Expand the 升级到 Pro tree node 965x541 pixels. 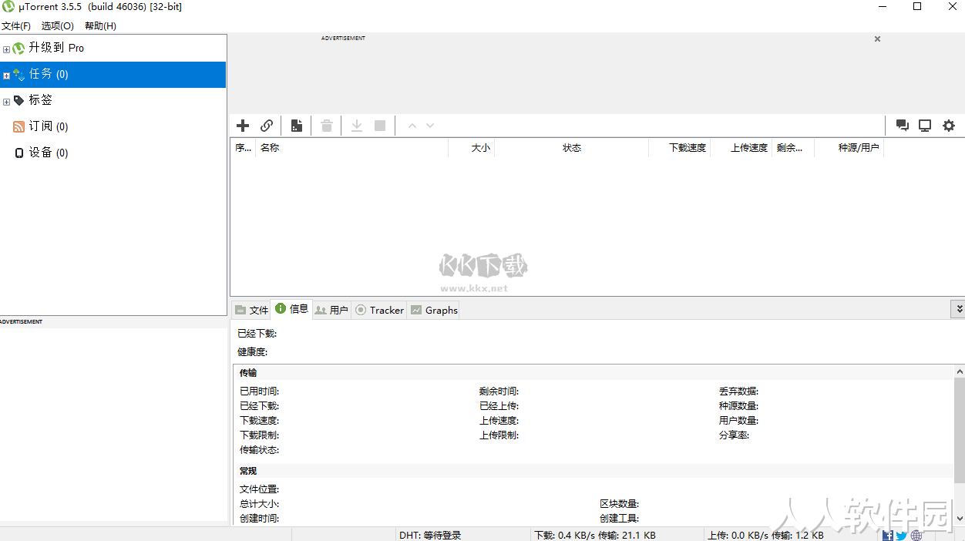pyautogui.click(x=6, y=49)
